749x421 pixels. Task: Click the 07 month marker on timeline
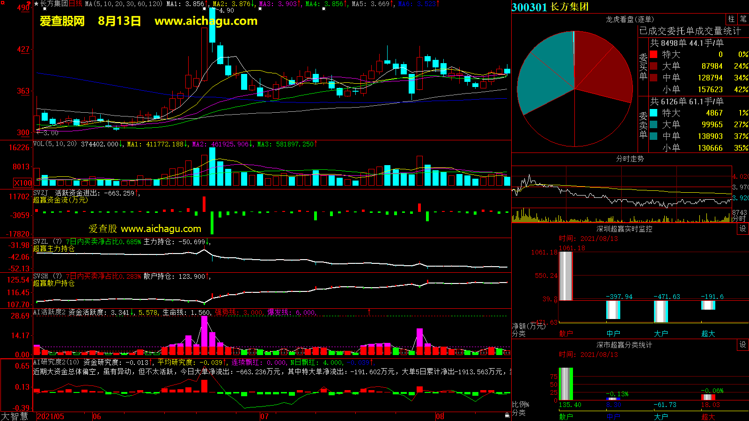[264, 416]
